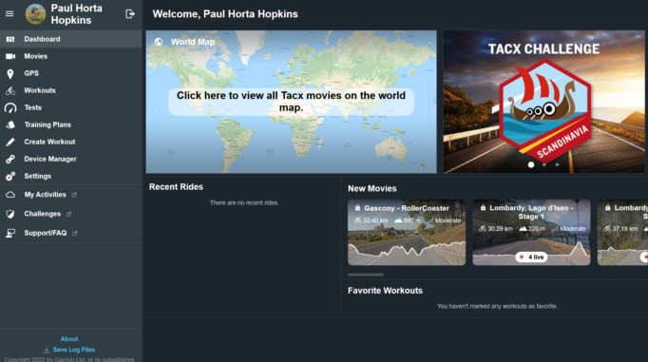This screenshot has width=648, height=362.
Task: Click the Tests gauge icon
Action: pyautogui.click(x=10, y=108)
